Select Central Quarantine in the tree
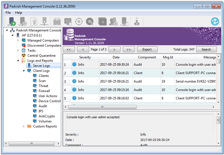 click(41, 56)
